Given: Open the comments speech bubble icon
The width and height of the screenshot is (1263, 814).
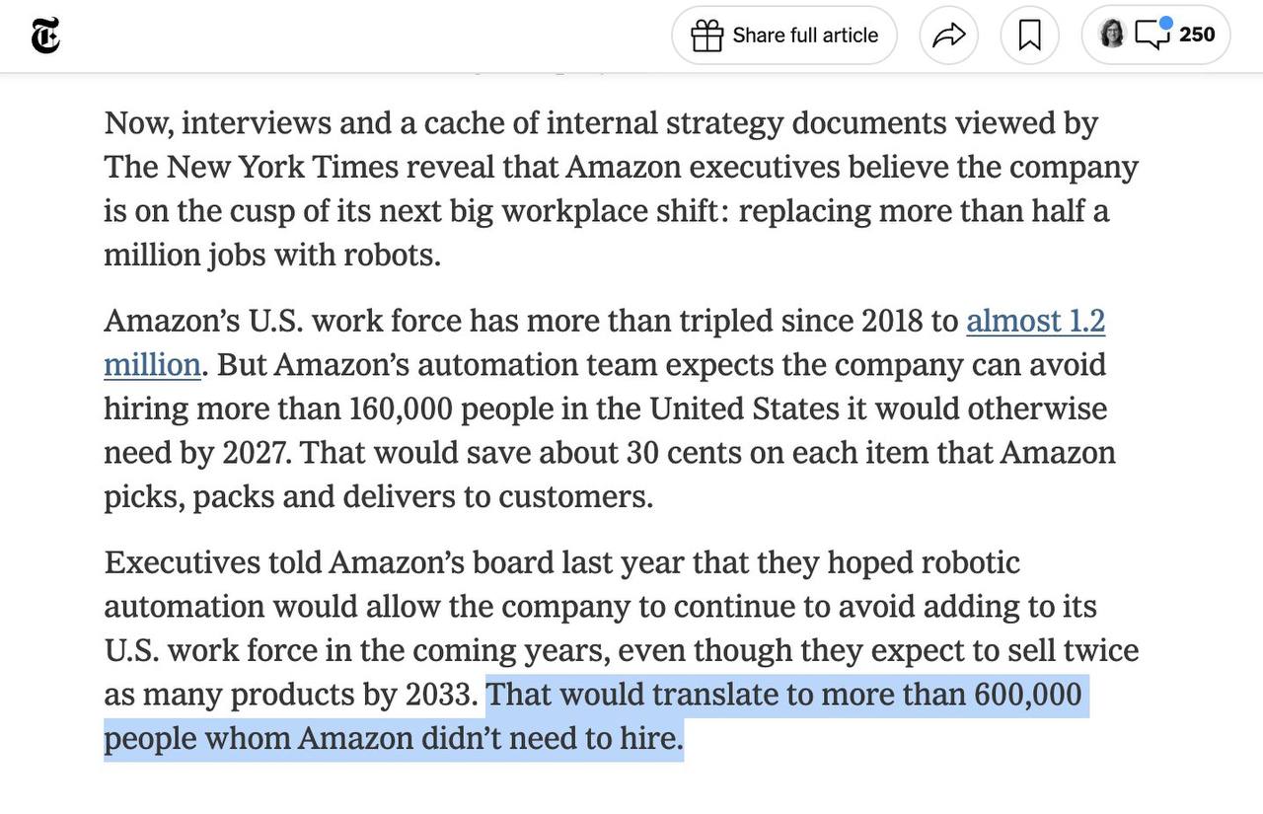Looking at the screenshot, I should pos(1152,36).
